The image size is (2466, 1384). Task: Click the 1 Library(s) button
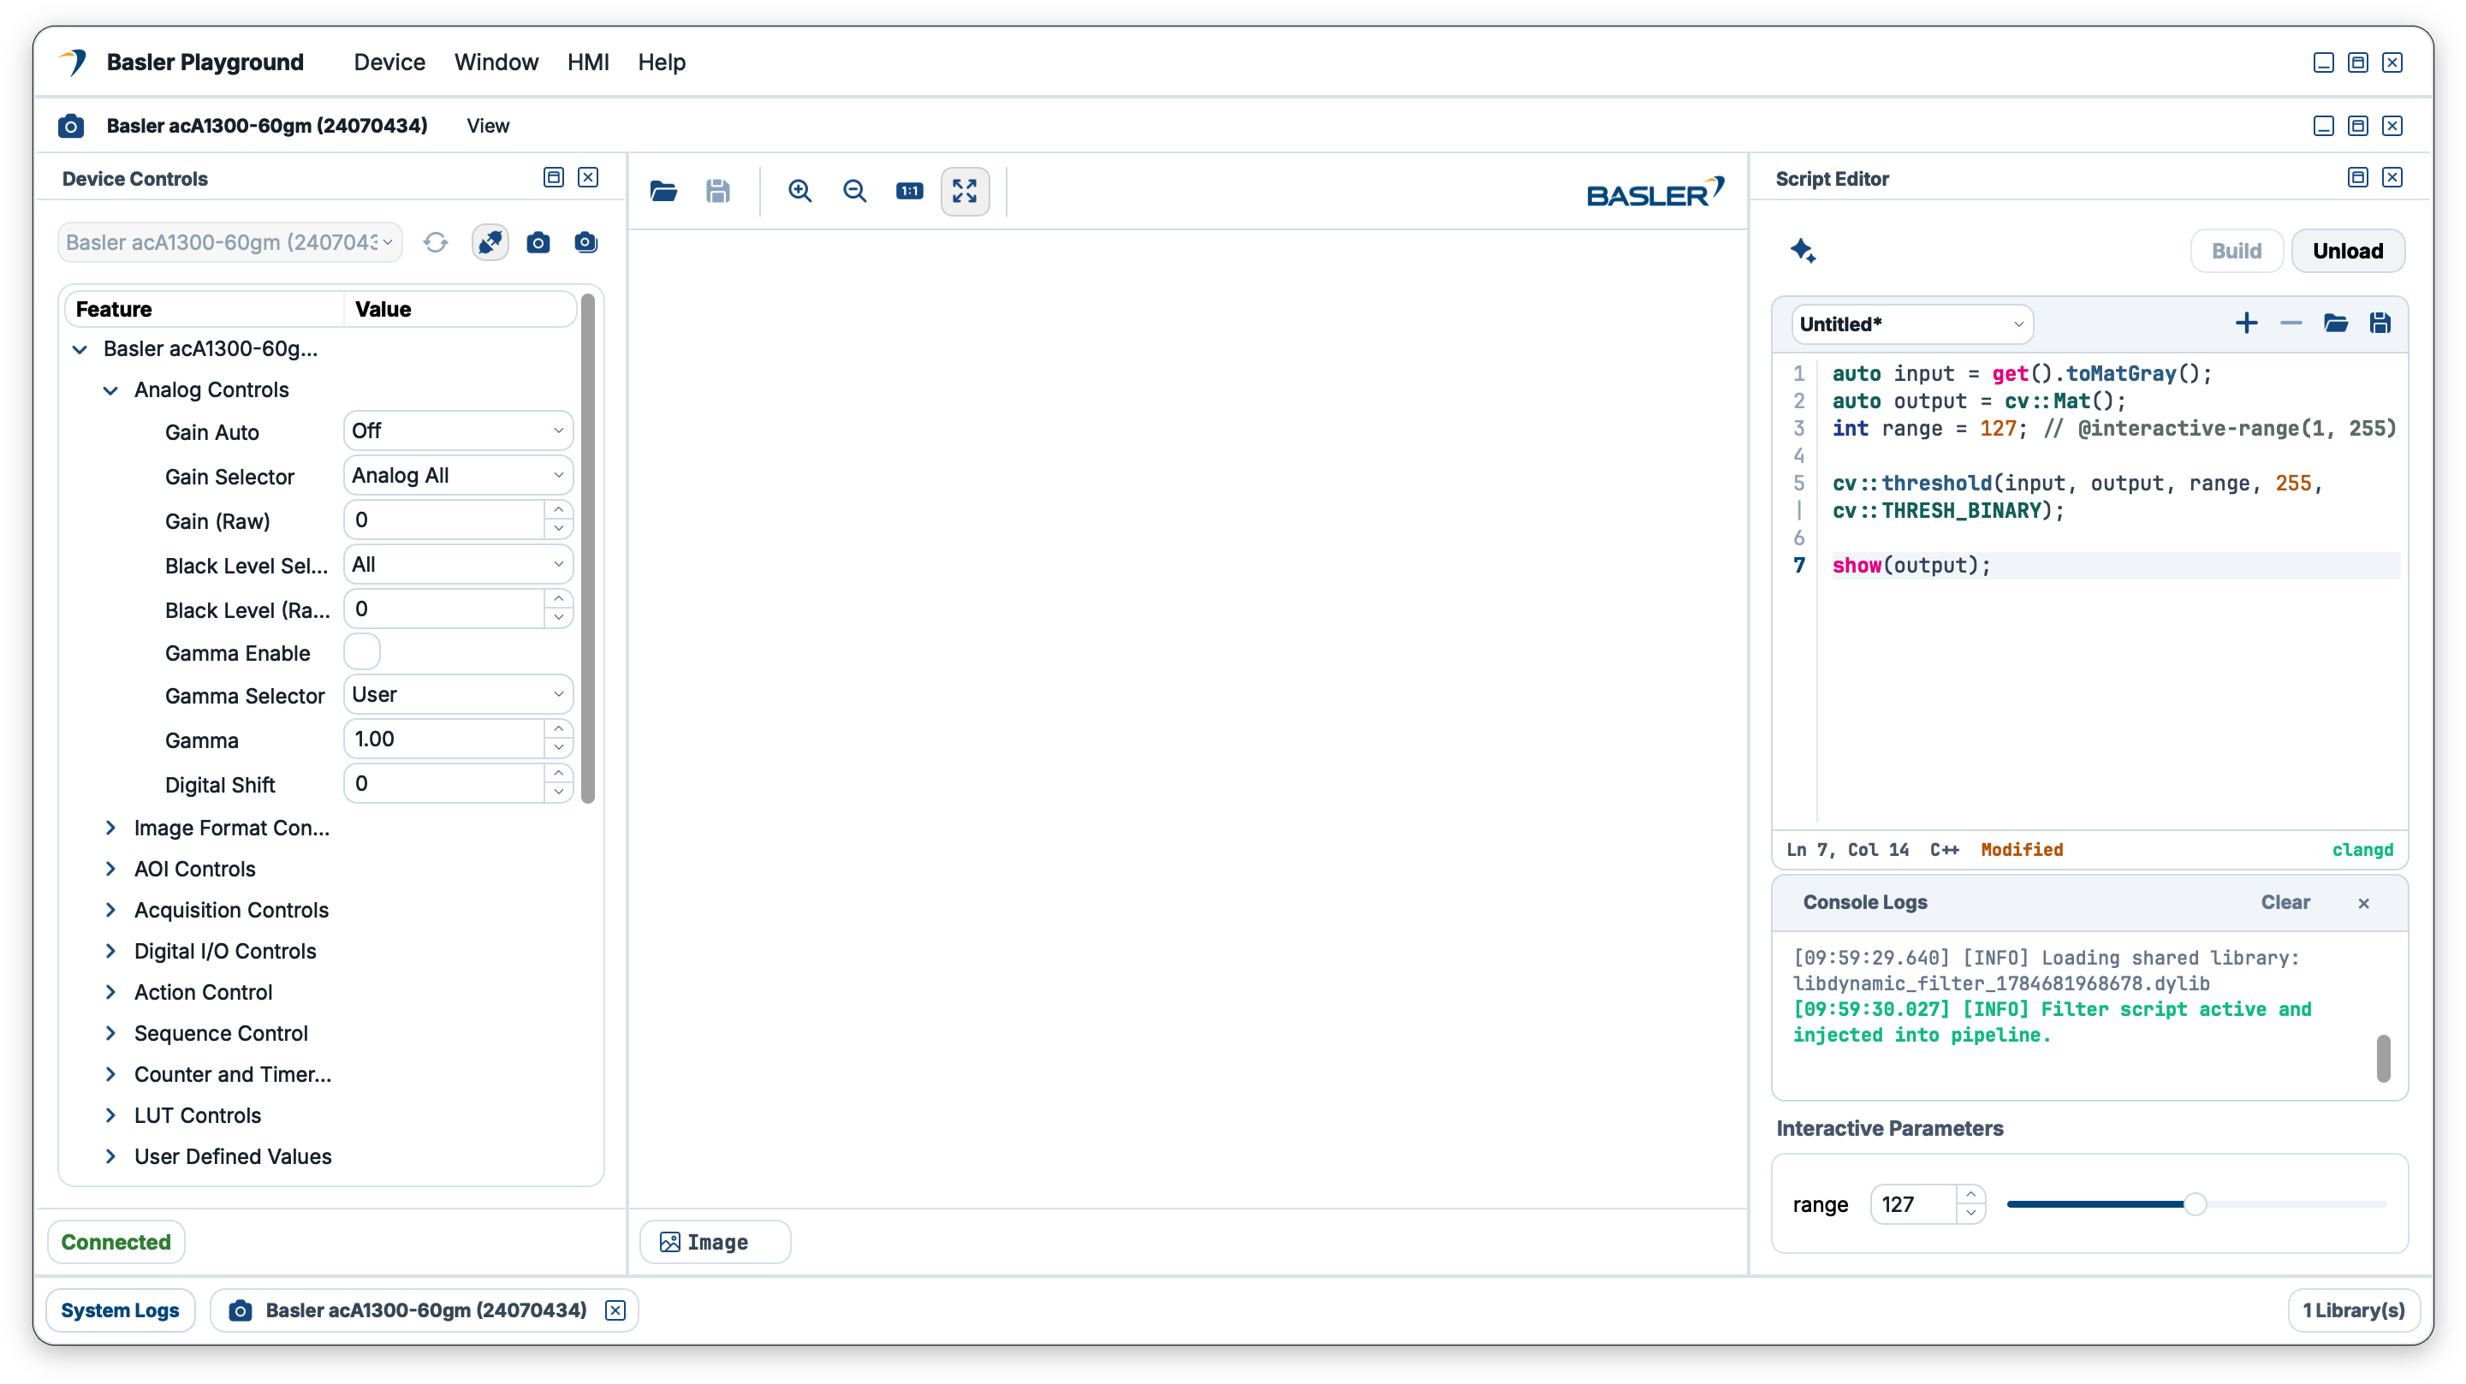coord(2353,1310)
